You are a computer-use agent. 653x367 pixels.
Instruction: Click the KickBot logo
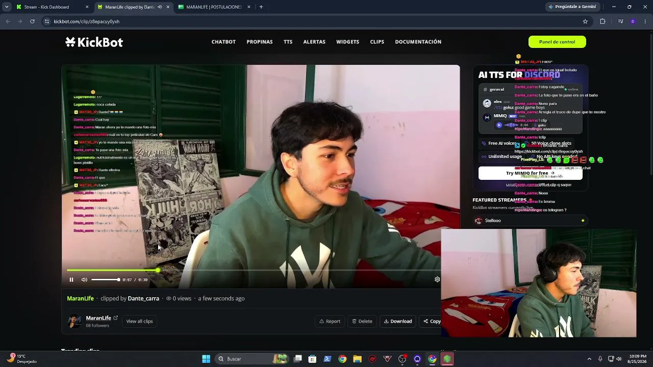94,42
